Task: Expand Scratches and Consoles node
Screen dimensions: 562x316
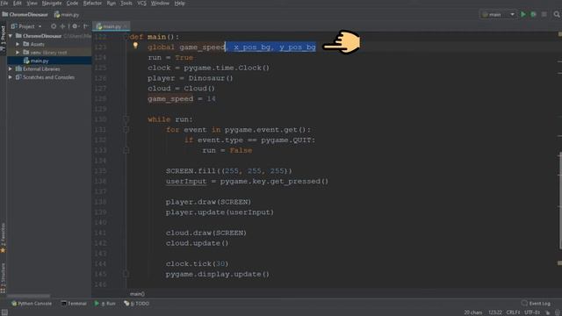Action: (x=11, y=77)
